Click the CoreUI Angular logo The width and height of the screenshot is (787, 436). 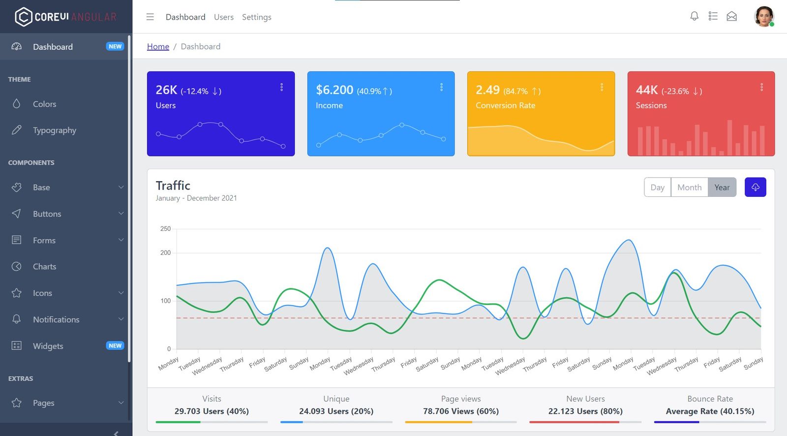click(66, 17)
